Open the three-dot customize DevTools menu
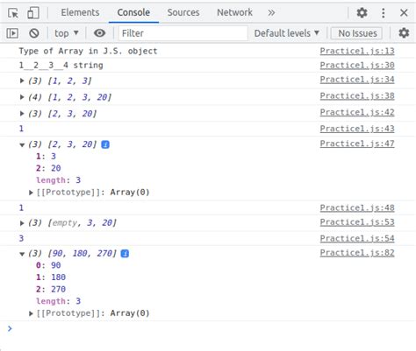 point(384,13)
